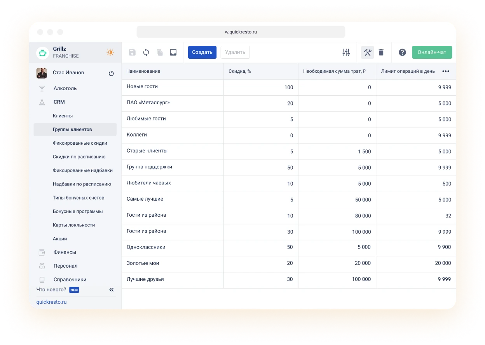Open help via the question mark icon
Viewport: 485px width, 345px height.
pyautogui.click(x=402, y=52)
